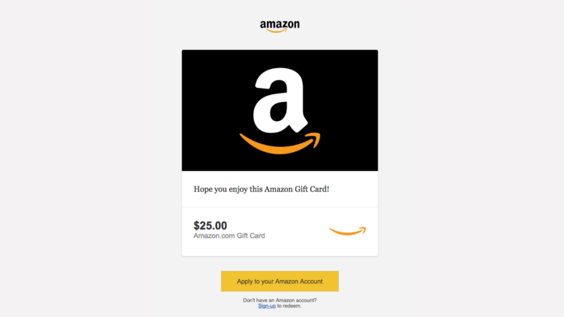Open the black gift card artwork image
Viewport: 564px width, 317px height.
point(280,110)
